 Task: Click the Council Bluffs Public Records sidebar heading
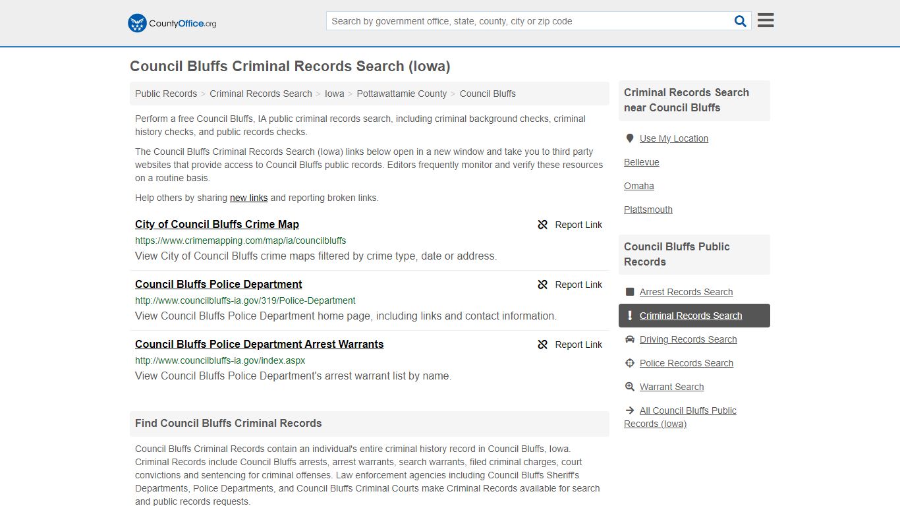(677, 254)
